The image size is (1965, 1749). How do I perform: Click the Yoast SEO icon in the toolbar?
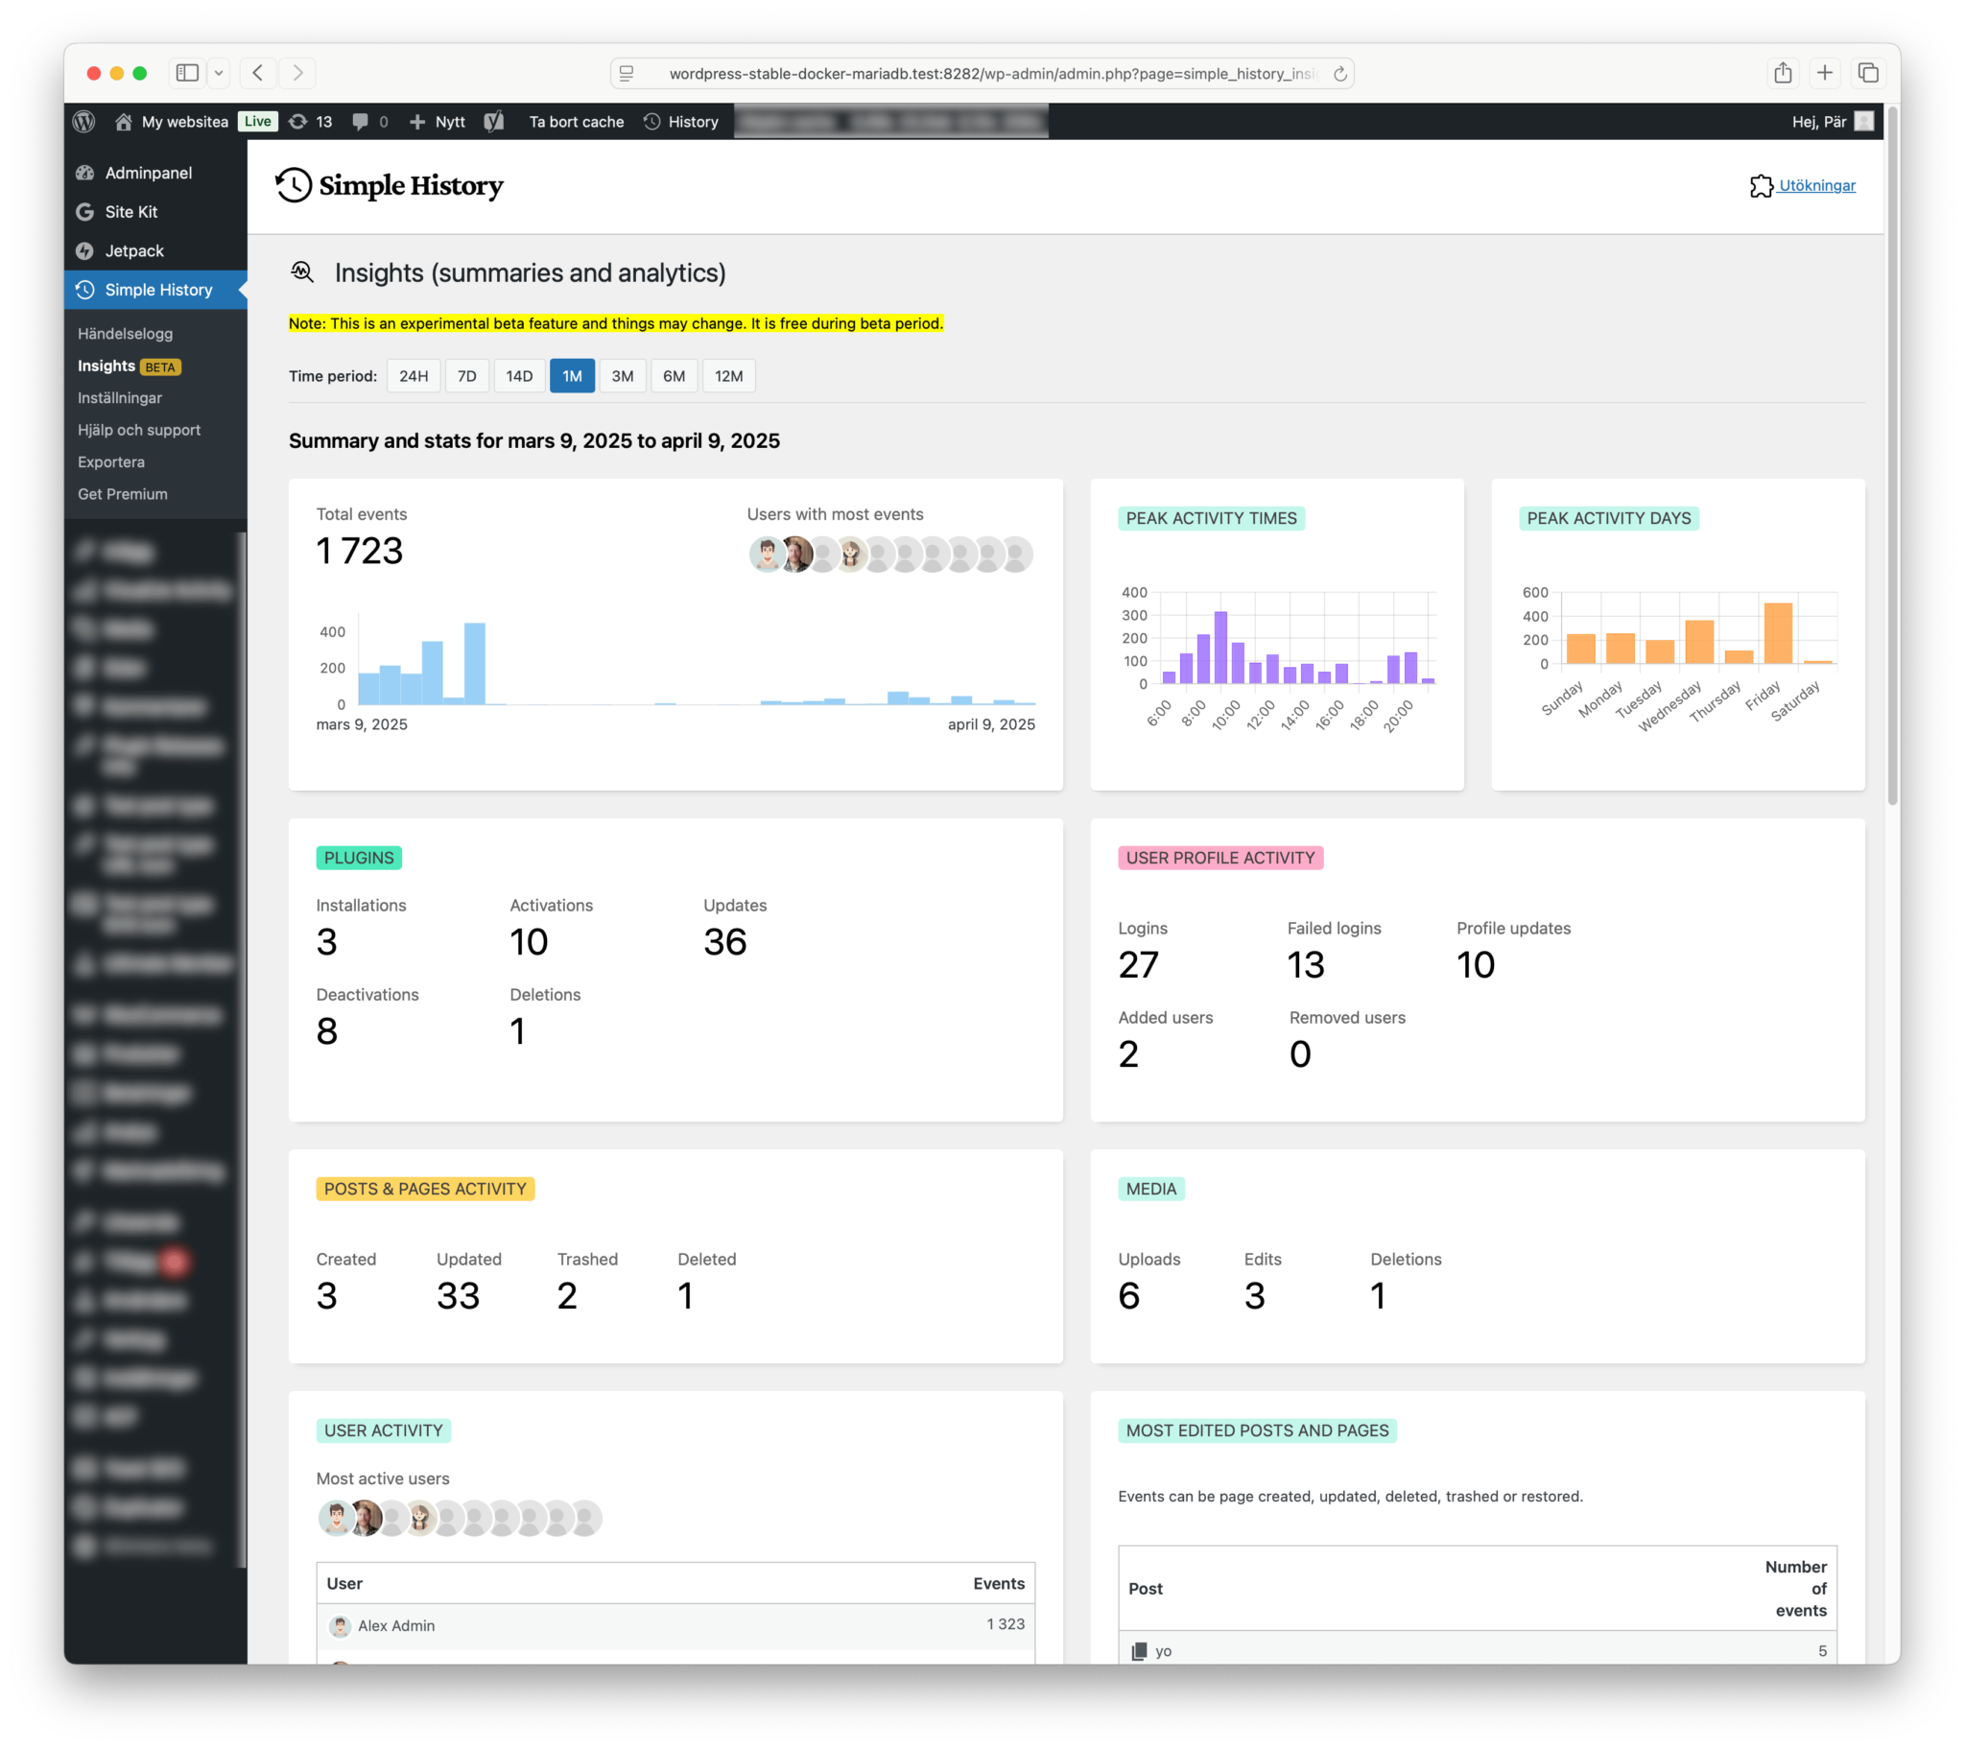(x=496, y=121)
